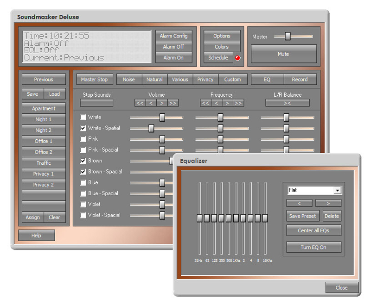Turn the Alarm On
The image size is (371, 304).
[173, 57]
